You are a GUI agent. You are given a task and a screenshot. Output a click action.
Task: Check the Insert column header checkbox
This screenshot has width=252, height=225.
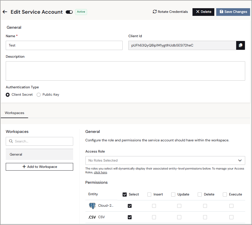[x=149, y=194]
